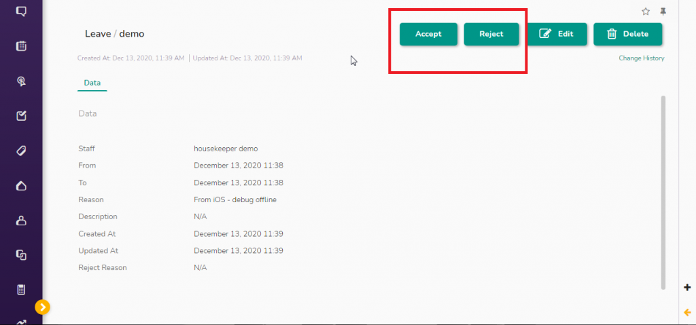Go to the house icon in sidebar
696x325 pixels.
pyautogui.click(x=21, y=185)
